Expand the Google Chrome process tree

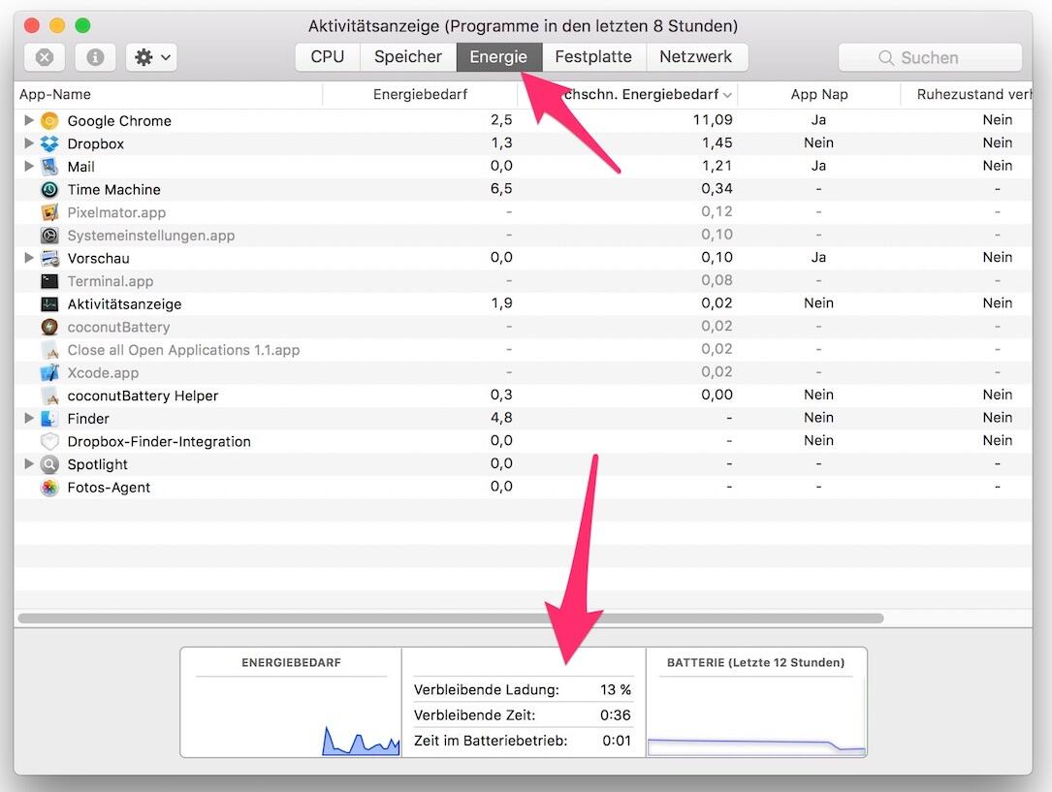coord(29,121)
